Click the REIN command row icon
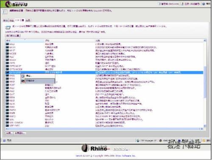 coord(7,97)
